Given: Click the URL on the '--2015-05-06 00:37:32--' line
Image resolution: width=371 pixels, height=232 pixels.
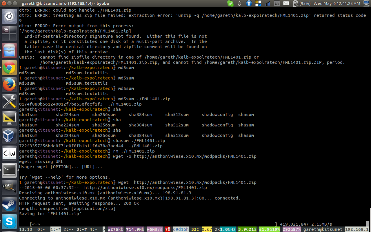Looking at the screenshot, I should click(x=146, y=188).
